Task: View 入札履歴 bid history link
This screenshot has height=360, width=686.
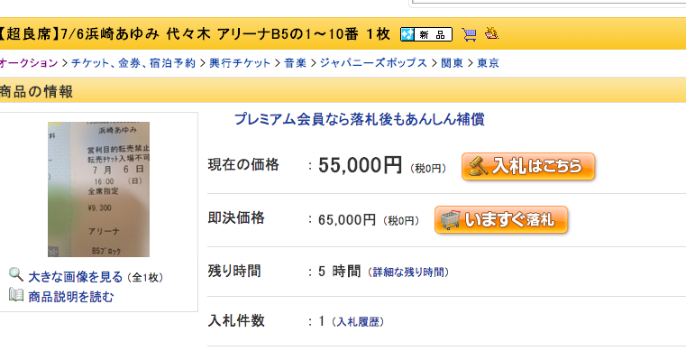Action: [358, 322]
